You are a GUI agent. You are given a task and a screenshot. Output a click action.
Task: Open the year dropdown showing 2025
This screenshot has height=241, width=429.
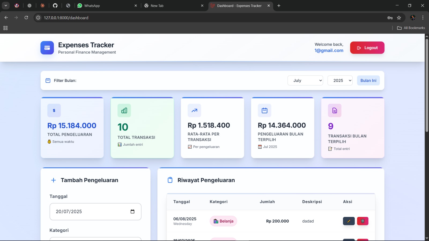point(340,80)
